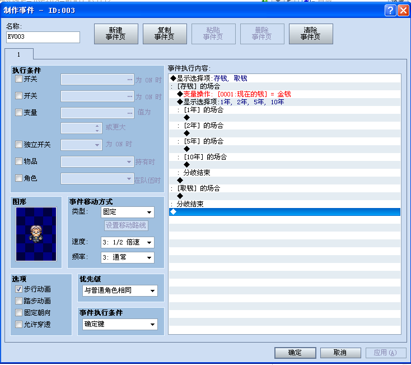Select the red 变量操作 [0001:现在的钱] line
Image resolution: width=411 pixels, height=365 pixels.
[284, 94]
